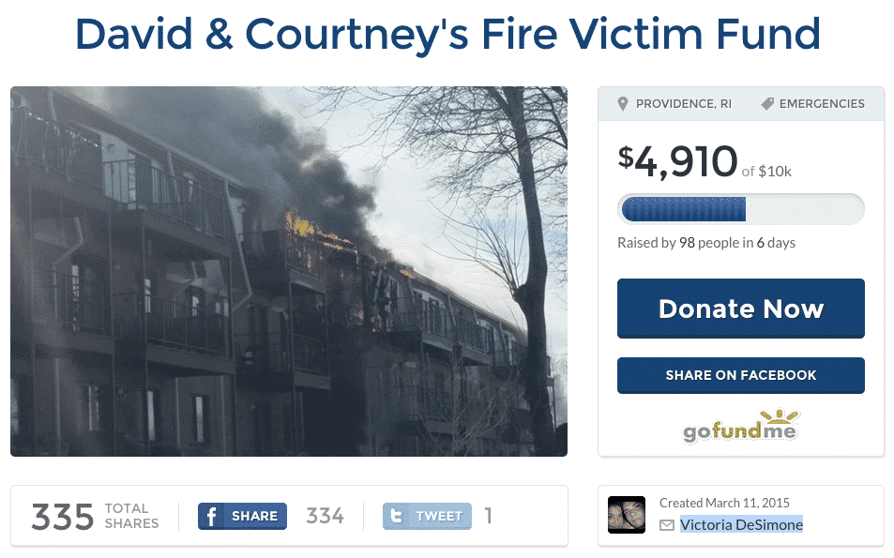Click the Facebook f logo icon
The width and height of the screenshot is (894, 558).
[211, 517]
